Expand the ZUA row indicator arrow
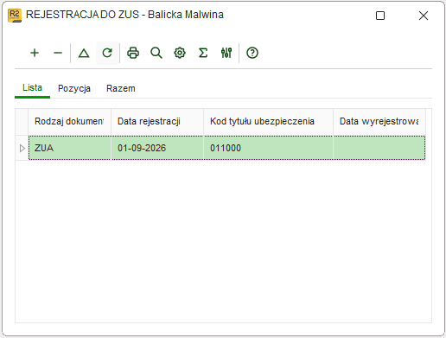446x338 pixels. pos(22,148)
